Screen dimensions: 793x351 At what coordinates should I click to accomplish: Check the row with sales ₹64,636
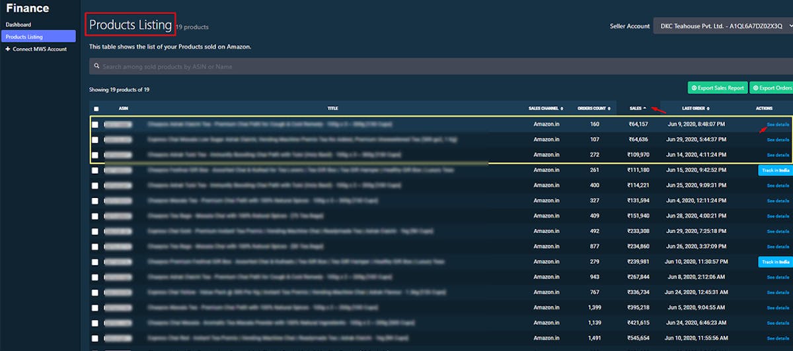click(x=95, y=140)
